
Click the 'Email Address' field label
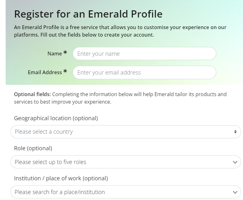[x=45, y=72]
